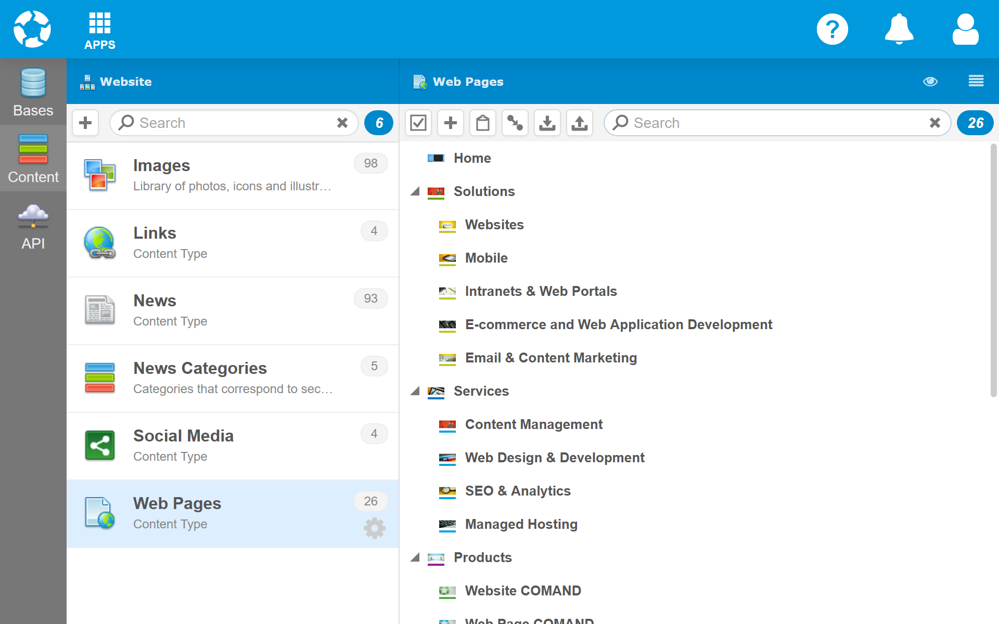This screenshot has width=999, height=624.
Task: Click the Web Pages document globe icon
Action: pos(100,513)
